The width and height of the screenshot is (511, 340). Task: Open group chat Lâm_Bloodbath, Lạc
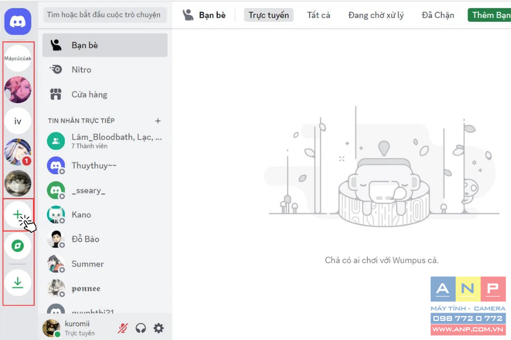105,141
